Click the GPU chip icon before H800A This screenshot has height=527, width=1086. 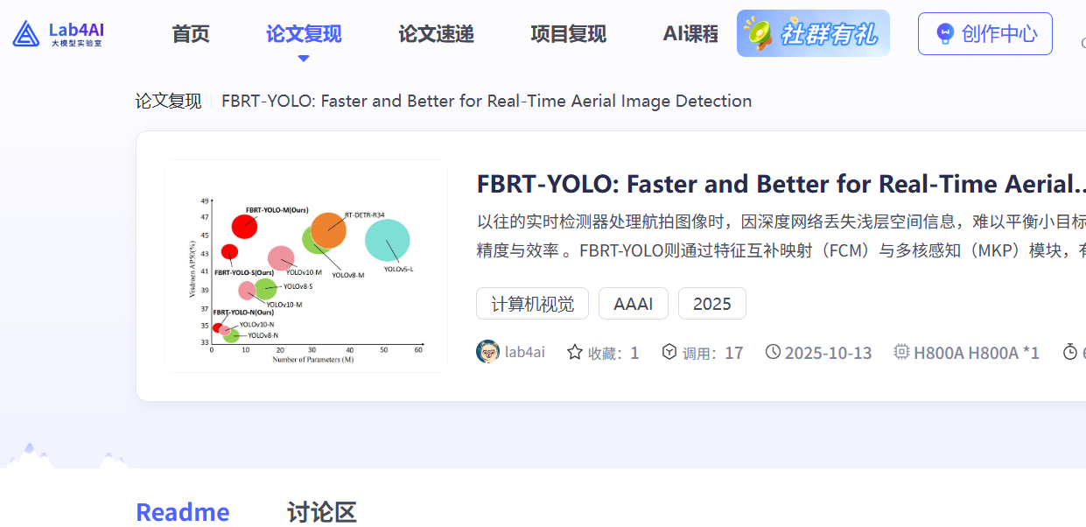tap(900, 351)
